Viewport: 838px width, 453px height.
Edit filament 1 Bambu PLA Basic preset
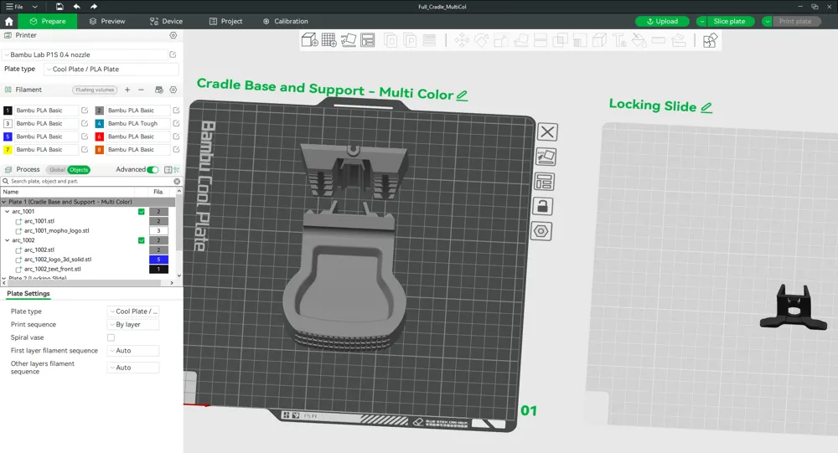(85, 110)
